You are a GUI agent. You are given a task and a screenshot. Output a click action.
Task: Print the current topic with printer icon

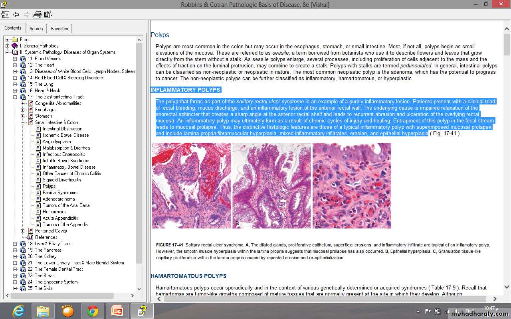coord(37,15)
